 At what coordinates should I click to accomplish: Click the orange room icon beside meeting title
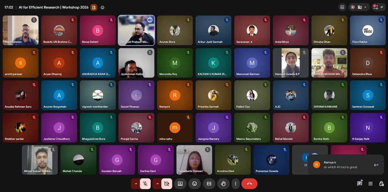(94, 7)
